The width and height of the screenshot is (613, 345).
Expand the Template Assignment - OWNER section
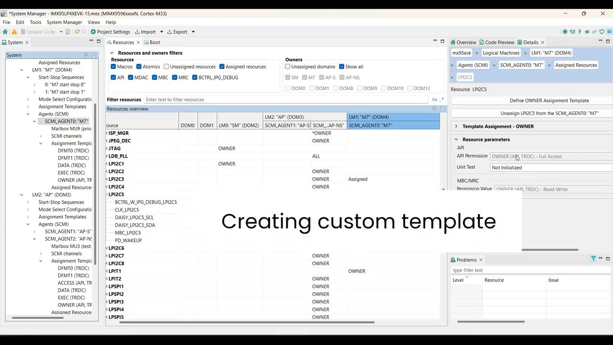(x=456, y=126)
